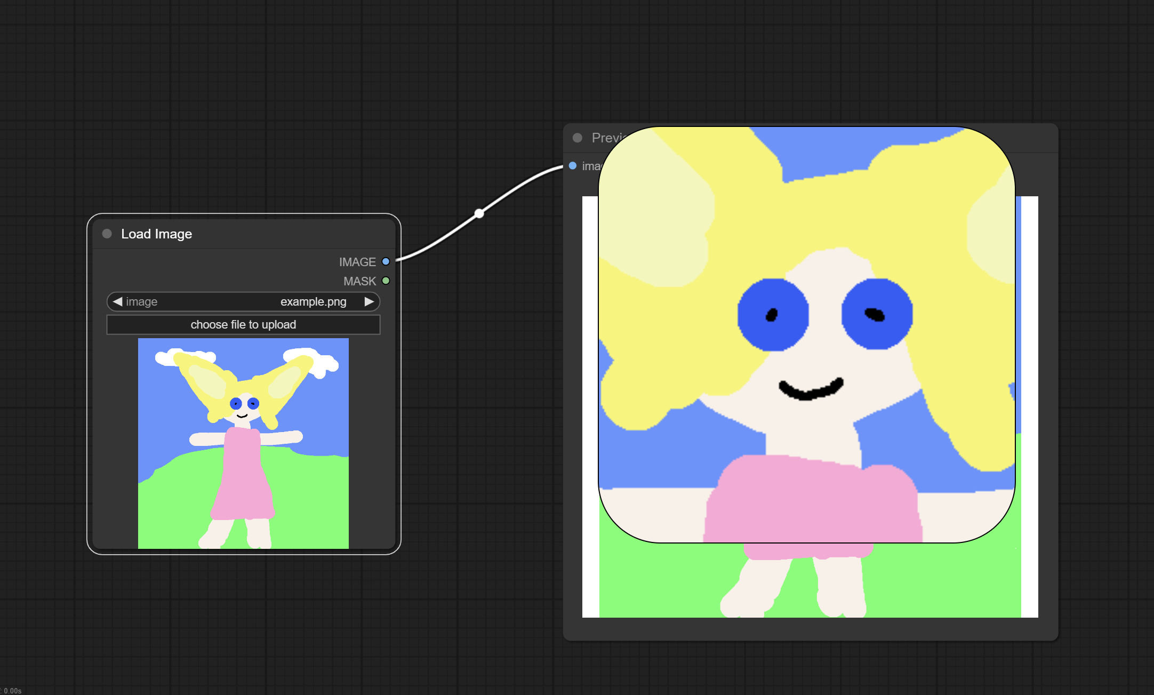
Task: Click blank node body left of Load Image thumbnail
Action: 115,443
